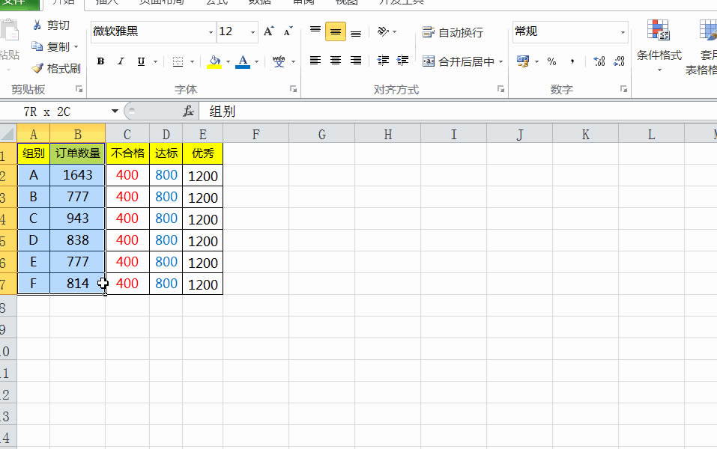Open the font size dropdown
717x449 pixels.
[x=251, y=31]
